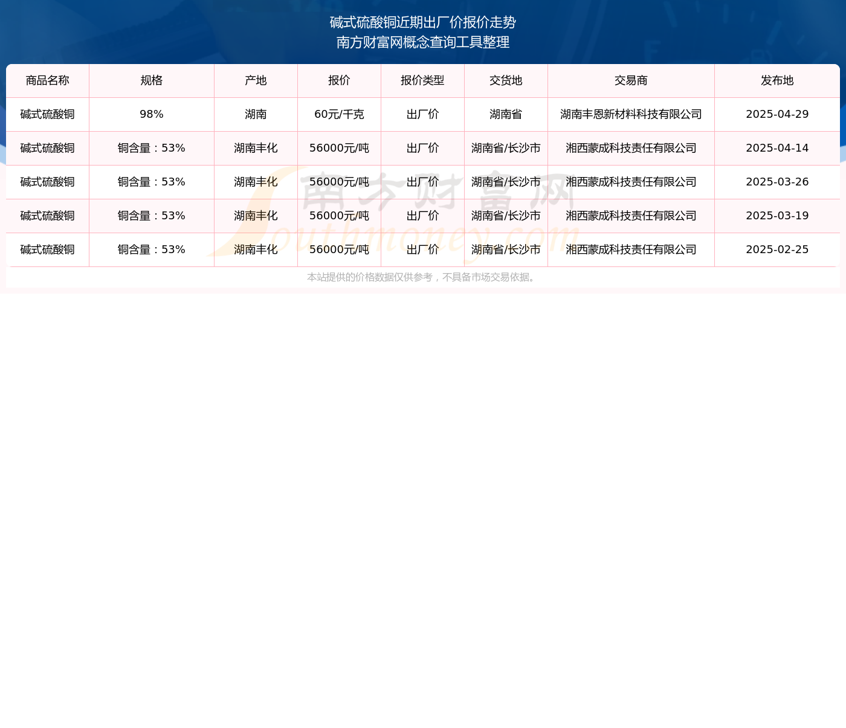
Task: Click 湘西蒙成科技责任有限公司 in the 2025-02-25 row
Action: pos(631,250)
